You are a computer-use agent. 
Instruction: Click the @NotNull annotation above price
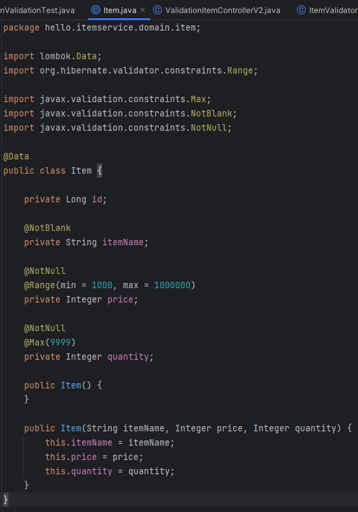click(x=45, y=271)
